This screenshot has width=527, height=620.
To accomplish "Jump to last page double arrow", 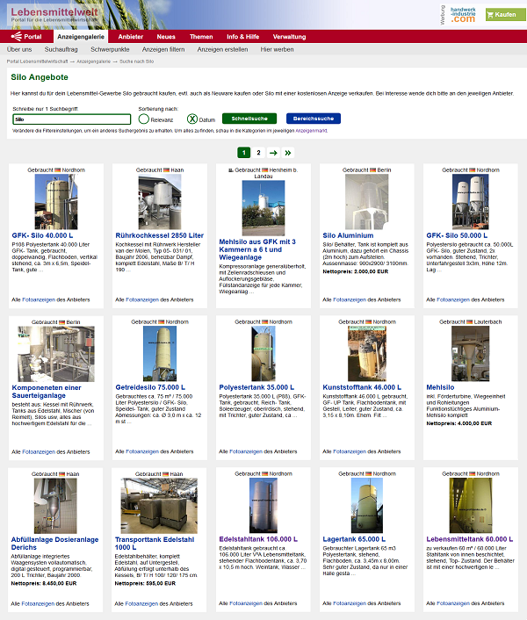I will coord(288,152).
